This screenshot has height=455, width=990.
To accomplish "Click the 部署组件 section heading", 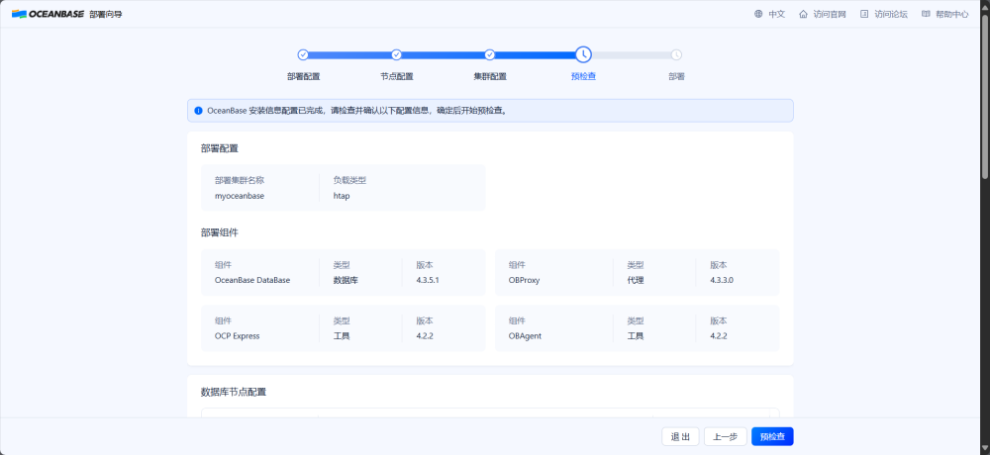I will coord(219,232).
